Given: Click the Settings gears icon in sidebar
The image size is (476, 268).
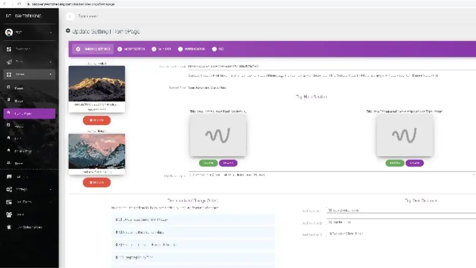Looking at the screenshot, I should point(9,189).
